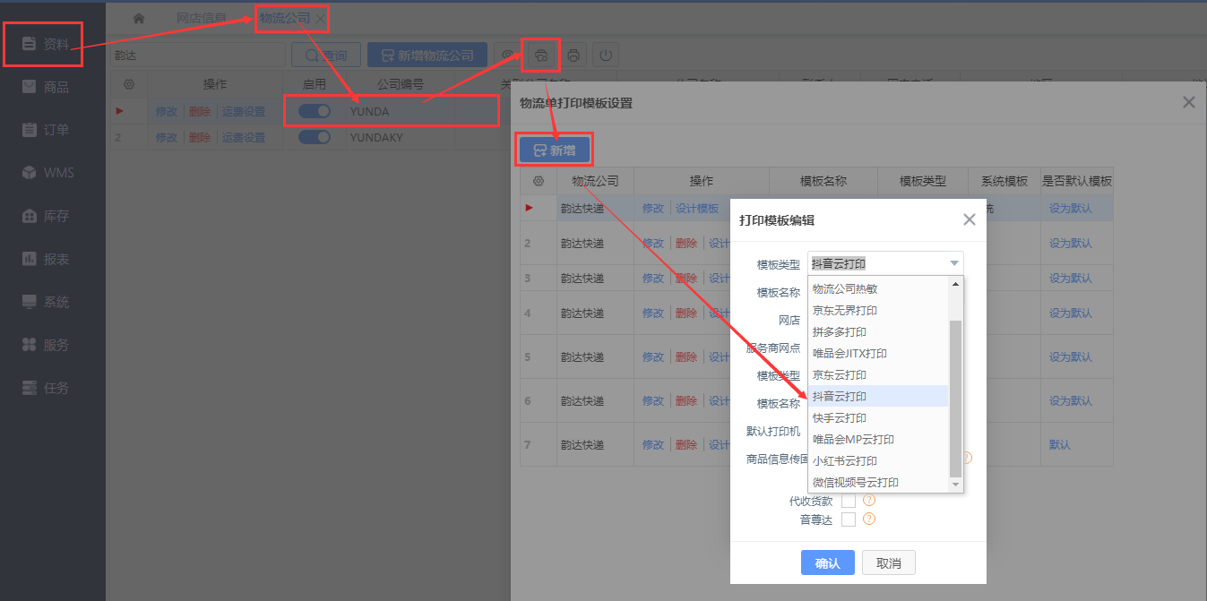Open column settings gear in company table
Screen dimensions: 1207x601
pyautogui.click(x=129, y=84)
